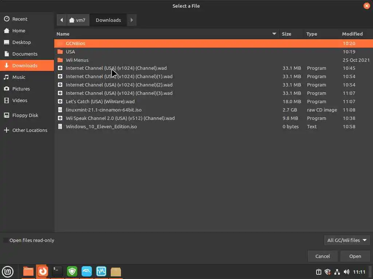Click the linuxmint iso file icon
The height and width of the screenshot is (279, 373).
(60, 110)
